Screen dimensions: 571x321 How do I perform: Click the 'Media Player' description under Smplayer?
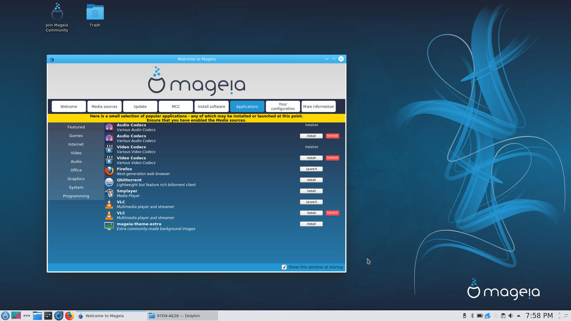click(x=128, y=196)
